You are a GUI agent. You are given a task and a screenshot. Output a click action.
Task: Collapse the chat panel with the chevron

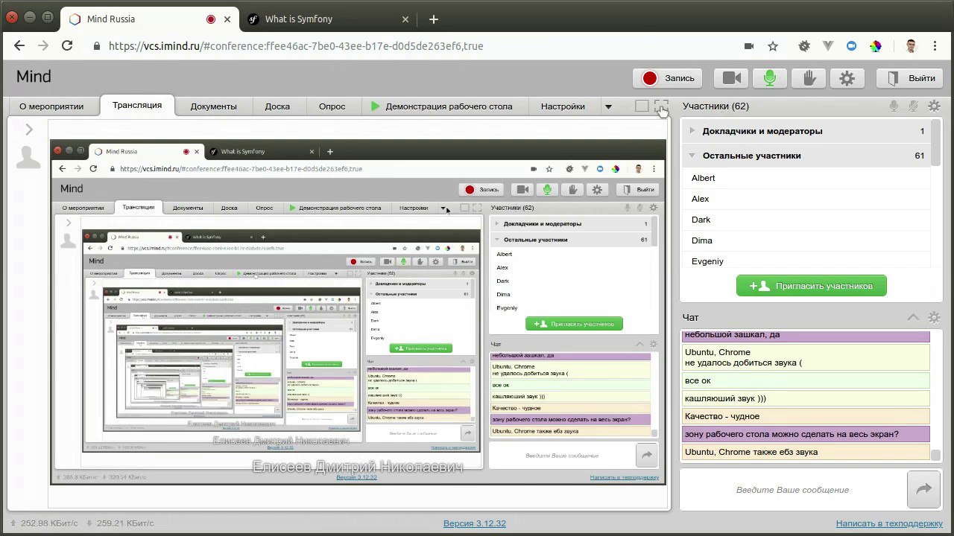click(913, 318)
